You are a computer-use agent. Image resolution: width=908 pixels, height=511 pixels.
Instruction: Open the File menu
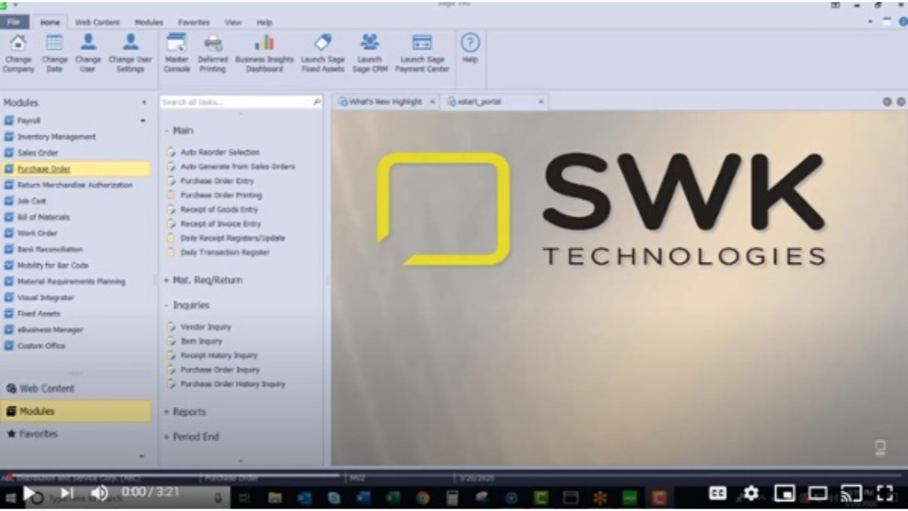(x=14, y=22)
